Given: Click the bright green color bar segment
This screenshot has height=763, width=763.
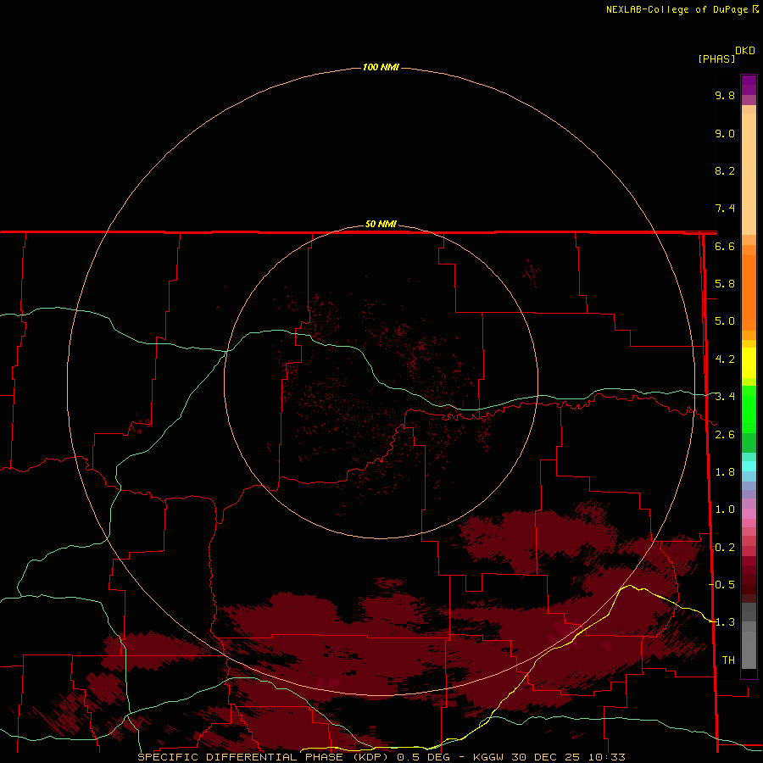Looking at the screenshot, I should 749,409.
